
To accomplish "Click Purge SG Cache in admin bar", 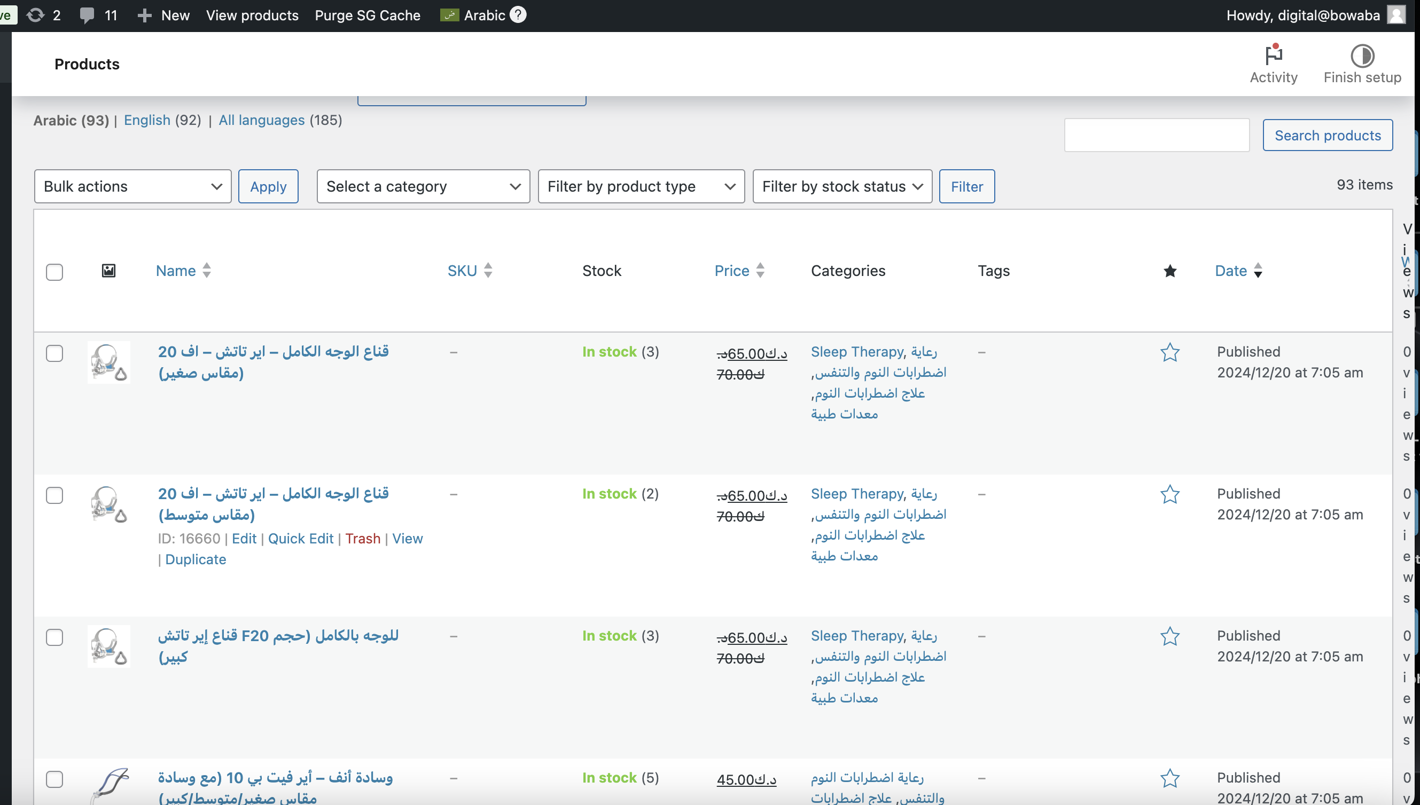I will tap(368, 15).
